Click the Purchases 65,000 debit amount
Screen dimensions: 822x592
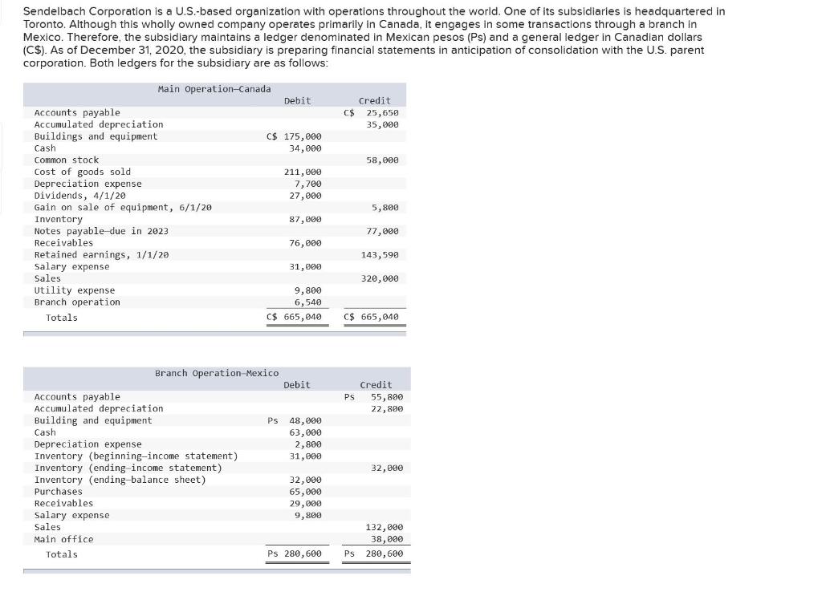[305, 492]
